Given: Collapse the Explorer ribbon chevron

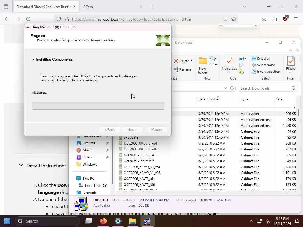Looking at the screenshot, I should click(291, 50).
